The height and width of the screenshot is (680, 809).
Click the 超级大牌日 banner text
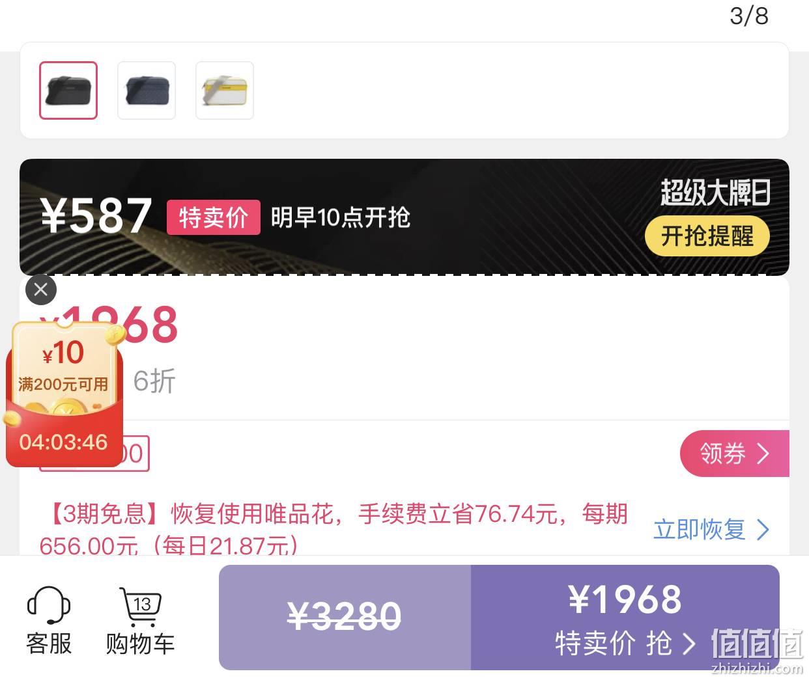click(715, 193)
